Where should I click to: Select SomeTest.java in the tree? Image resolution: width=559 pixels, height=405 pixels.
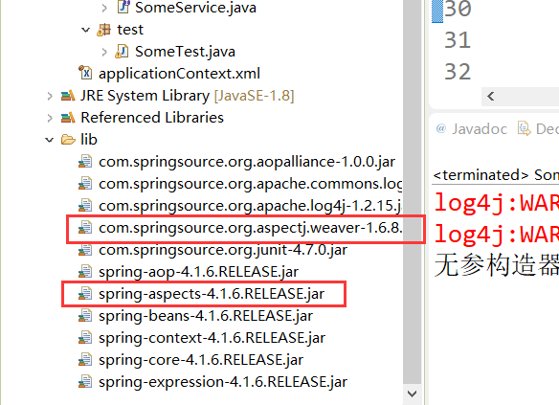(185, 52)
